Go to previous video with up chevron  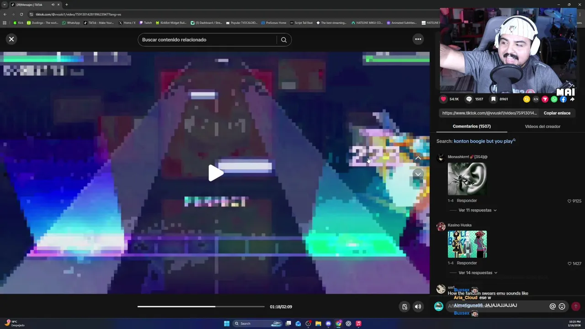[x=418, y=158]
